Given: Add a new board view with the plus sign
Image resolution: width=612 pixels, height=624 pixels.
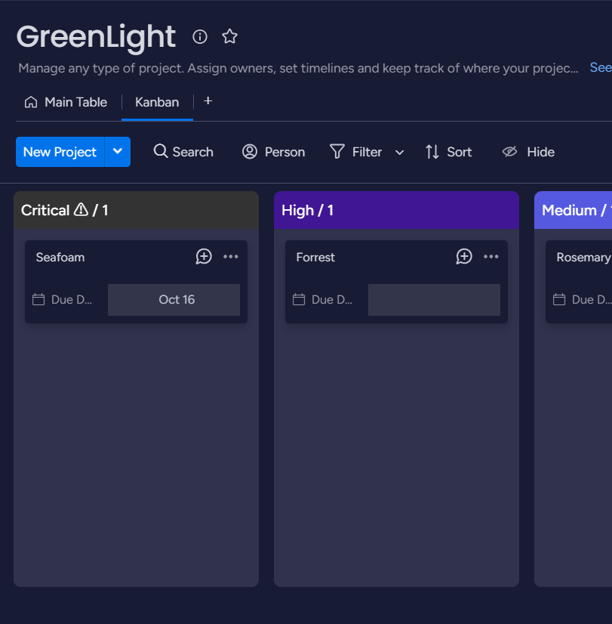Looking at the screenshot, I should coord(208,100).
